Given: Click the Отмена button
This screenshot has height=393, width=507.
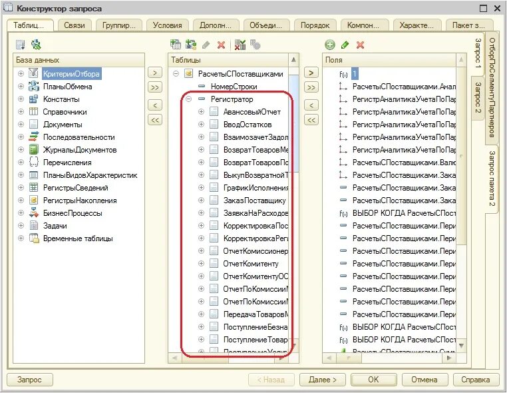Looking at the screenshot, I should [x=424, y=380].
